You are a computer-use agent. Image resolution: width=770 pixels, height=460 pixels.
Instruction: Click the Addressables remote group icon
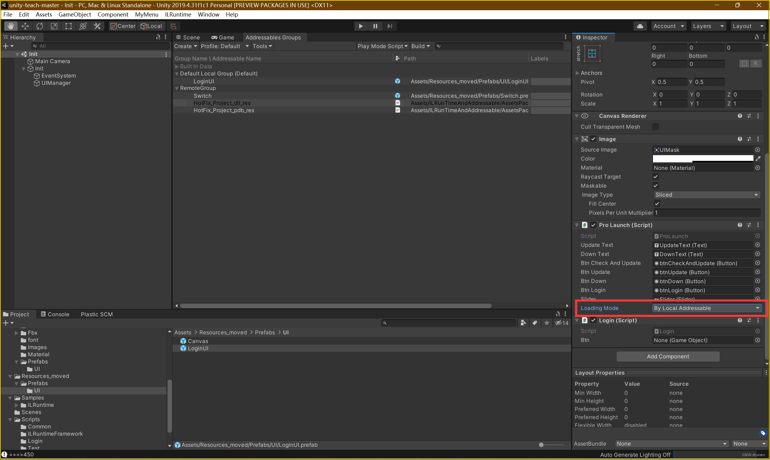coord(177,88)
